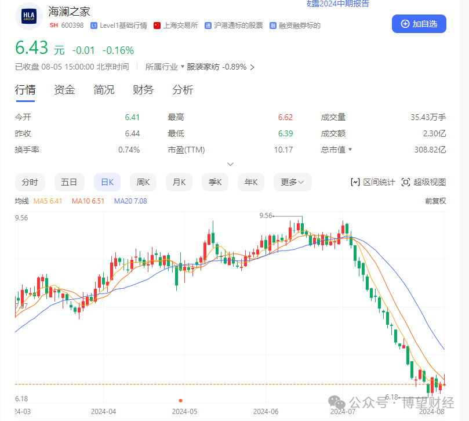Click the -0.16% change percentage
This screenshot has width=469, height=421.
(x=118, y=50)
